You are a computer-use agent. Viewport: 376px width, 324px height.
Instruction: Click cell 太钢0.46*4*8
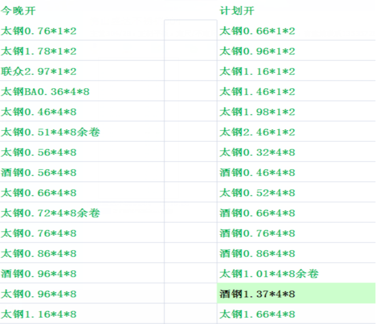tap(82, 111)
